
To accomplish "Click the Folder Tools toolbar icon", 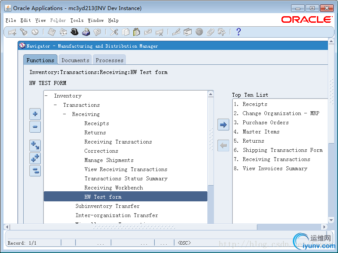I will pyautogui.click(x=221, y=32).
